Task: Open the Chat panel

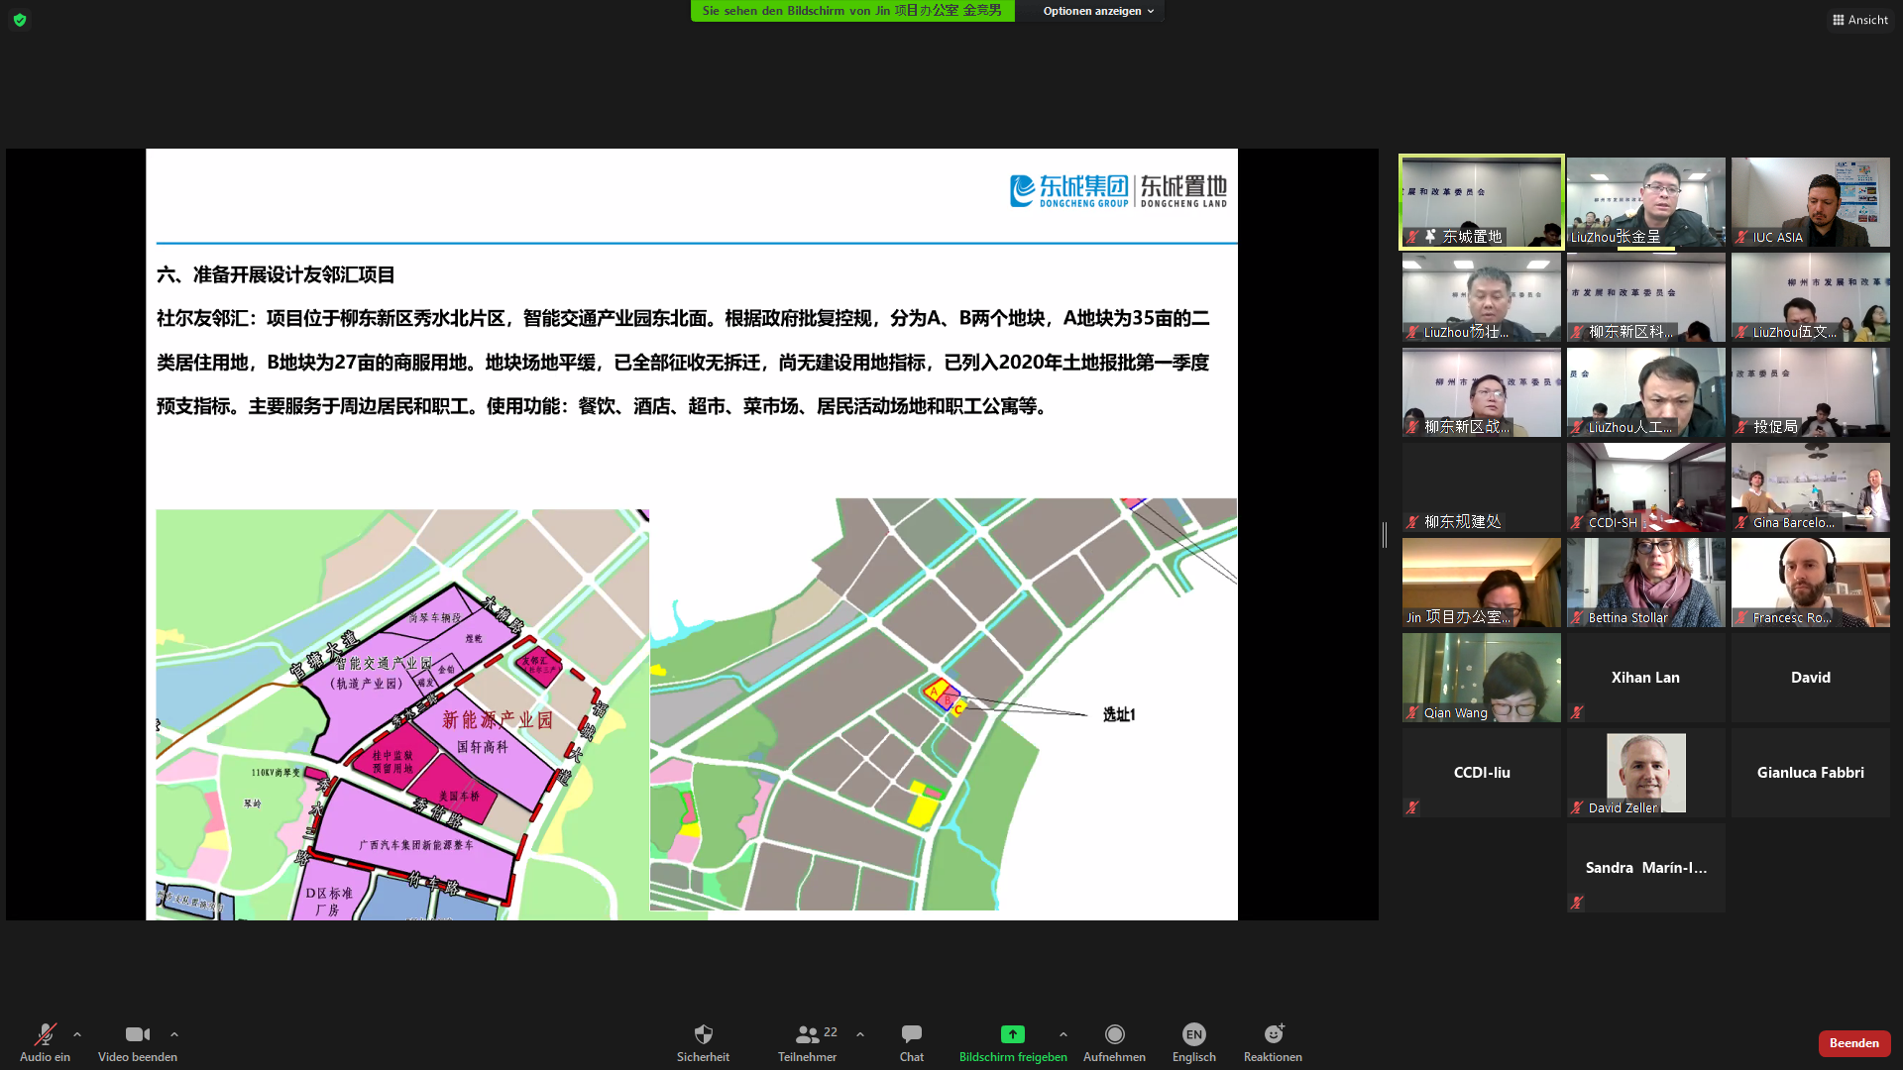Action: [x=911, y=1035]
